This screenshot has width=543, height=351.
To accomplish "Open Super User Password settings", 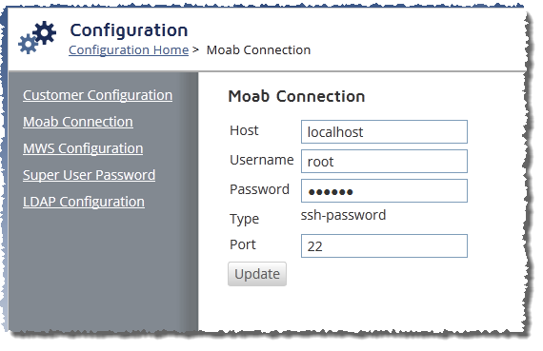I will pos(89,175).
